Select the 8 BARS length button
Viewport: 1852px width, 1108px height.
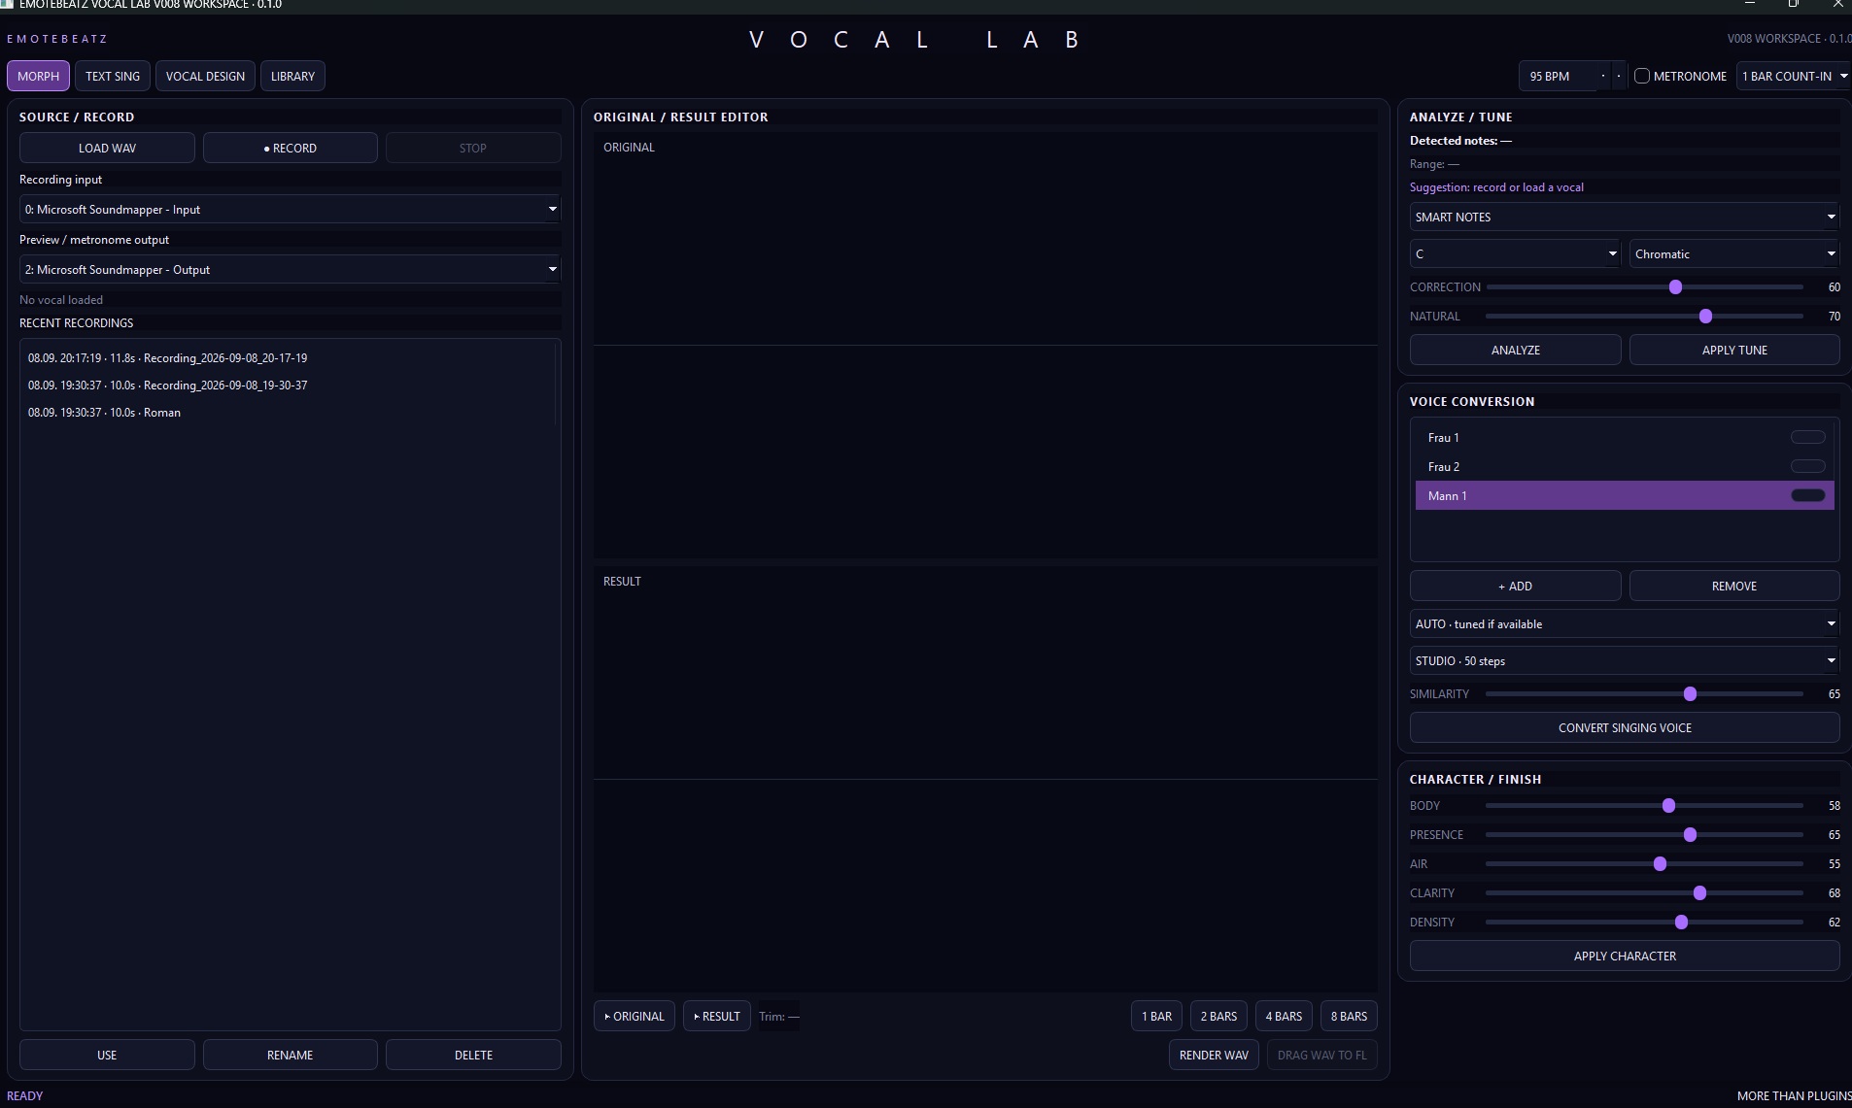click(x=1349, y=1016)
